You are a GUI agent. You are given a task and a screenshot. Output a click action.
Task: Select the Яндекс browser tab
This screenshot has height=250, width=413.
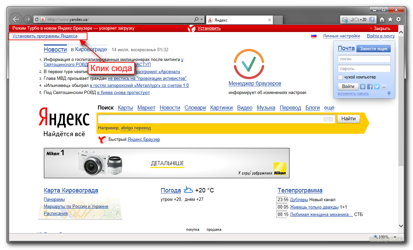pos(238,20)
